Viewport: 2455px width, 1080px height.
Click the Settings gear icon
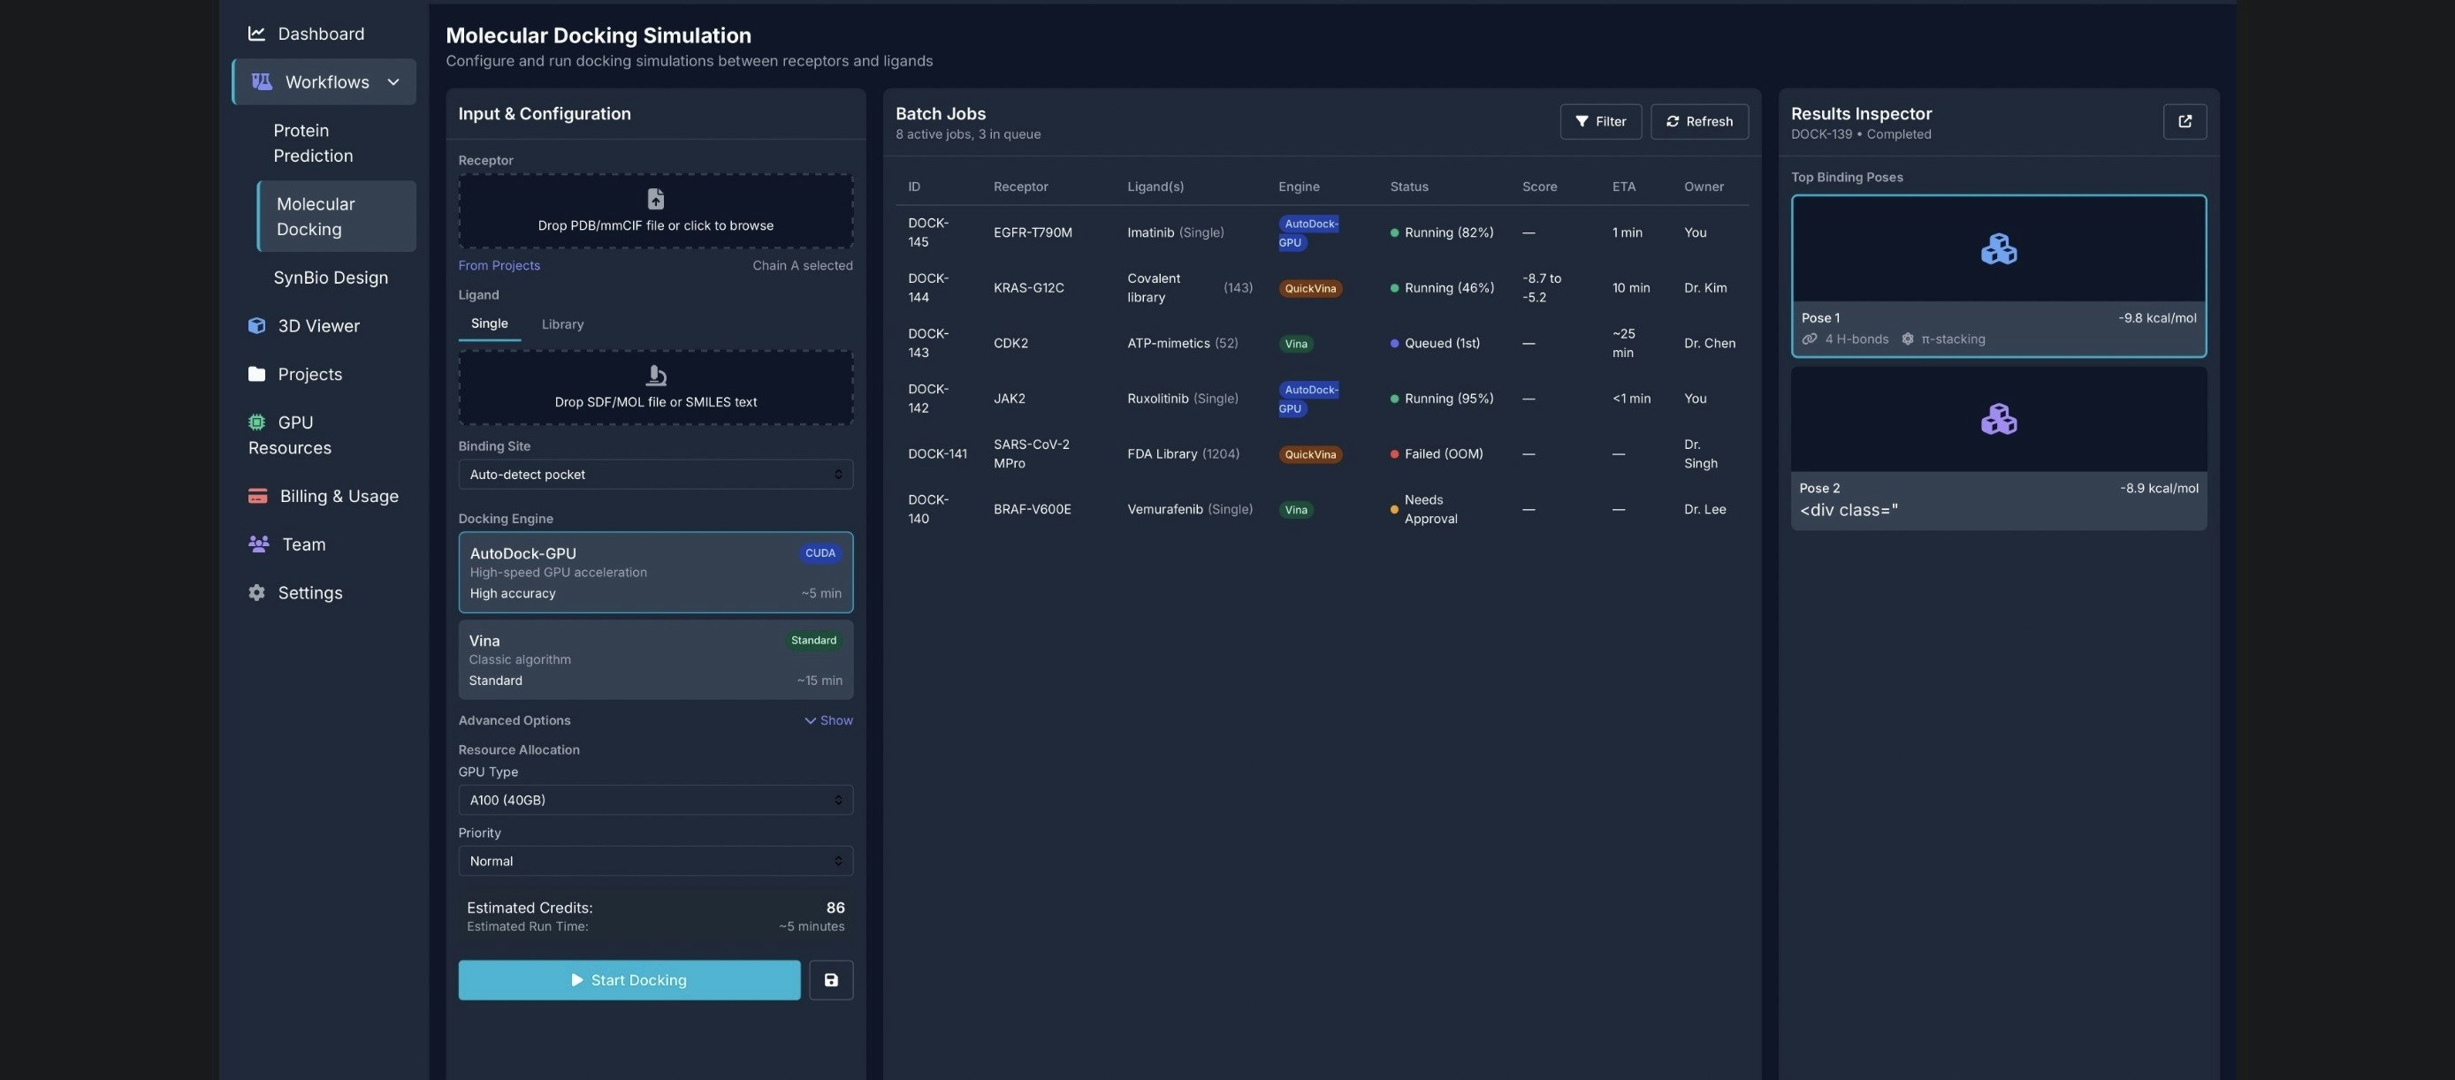256,591
